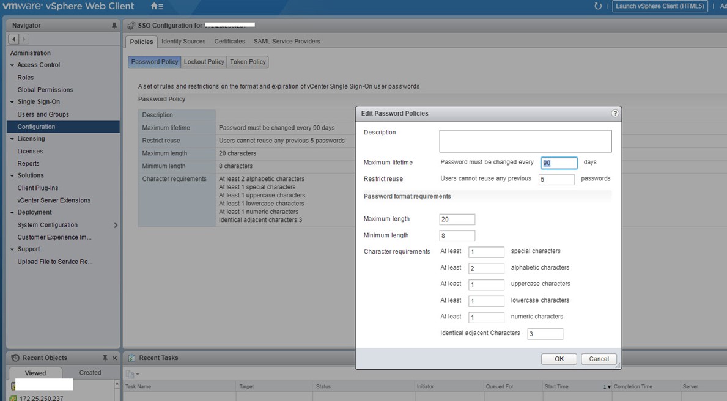Open Client Plug-Ins in the Navigator
727x401 pixels.
(x=38, y=188)
